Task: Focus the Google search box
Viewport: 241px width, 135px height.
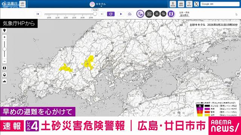Action: click(x=220, y=4)
